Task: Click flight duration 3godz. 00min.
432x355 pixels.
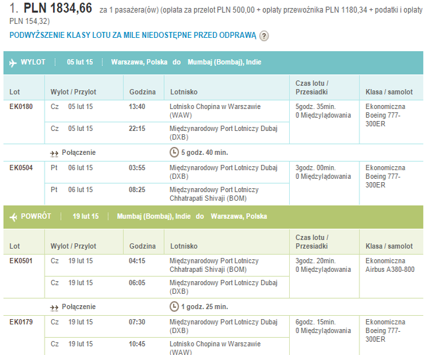Action: (316, 168)
